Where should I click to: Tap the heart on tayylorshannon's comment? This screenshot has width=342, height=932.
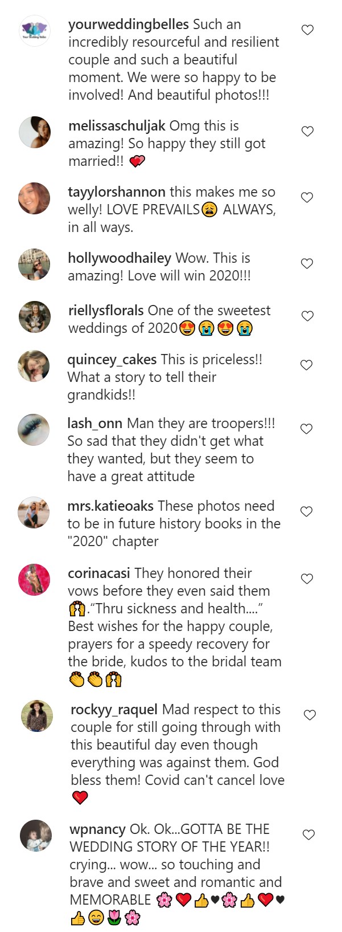tap(307, 197)
